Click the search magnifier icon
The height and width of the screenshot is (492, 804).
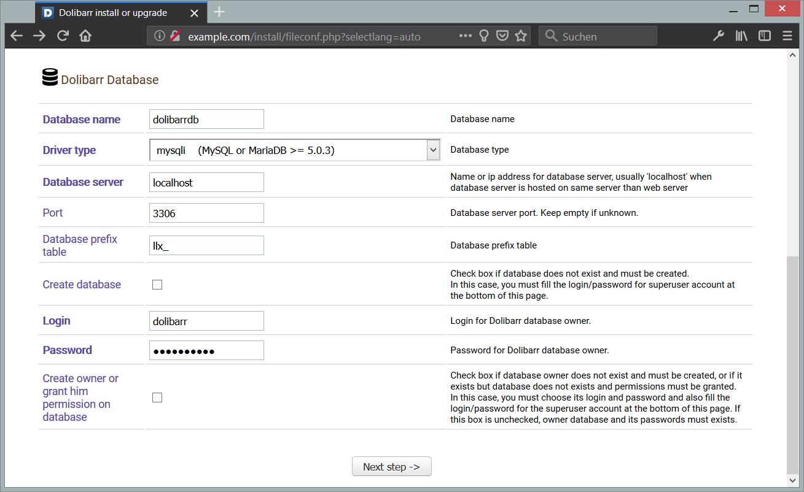click(552, 36)
